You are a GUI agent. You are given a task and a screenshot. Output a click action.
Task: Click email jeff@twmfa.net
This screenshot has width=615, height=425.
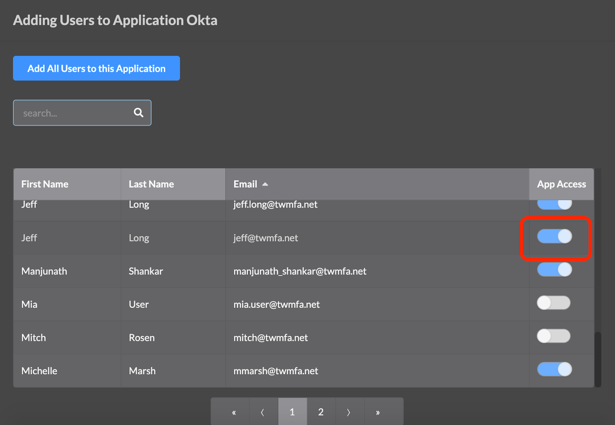[266, 238]
